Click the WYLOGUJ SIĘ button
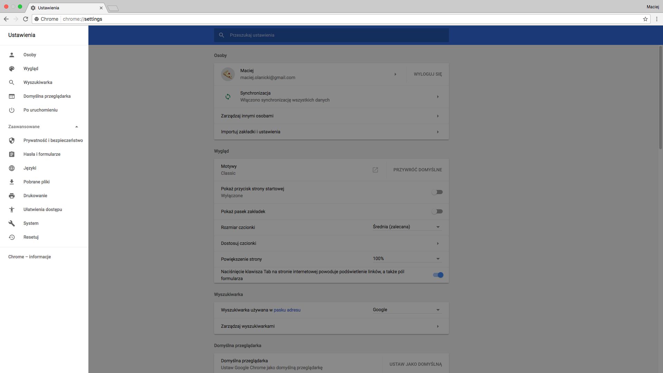This screenshot has width=663, height=373. coord(427,74)
